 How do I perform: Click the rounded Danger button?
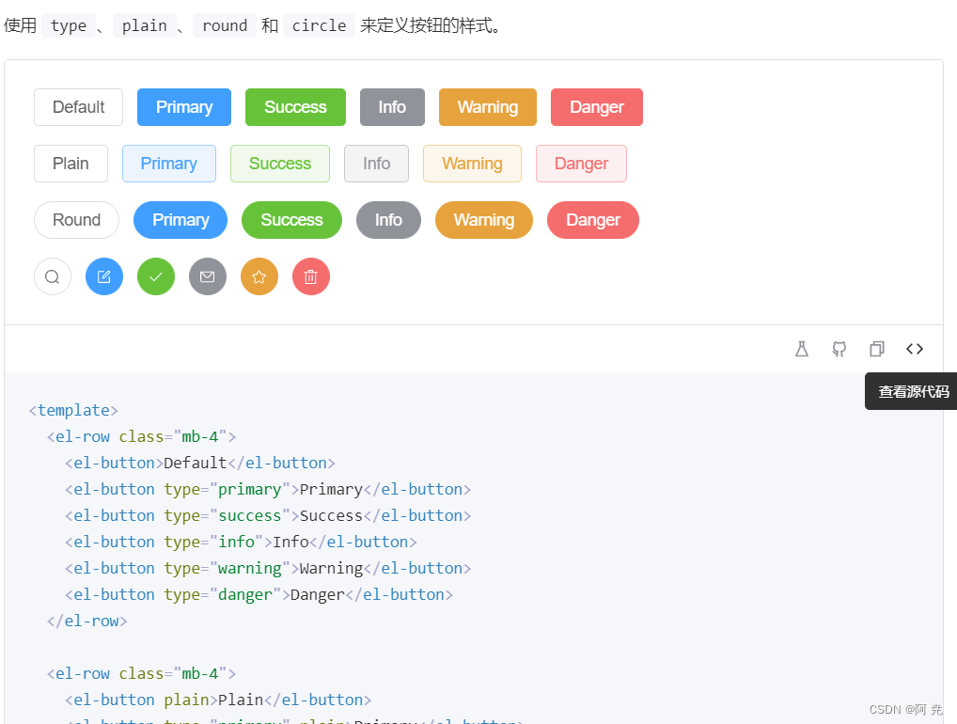tap(592, 220)
